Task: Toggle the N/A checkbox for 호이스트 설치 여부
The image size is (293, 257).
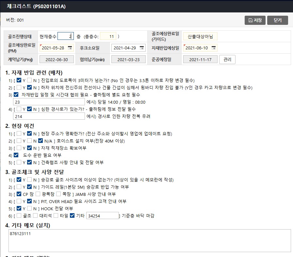Action: tap(41, 141)
